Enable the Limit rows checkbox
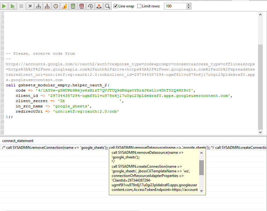This screenshot has height=211, width=267. click(x=139, y=6)
